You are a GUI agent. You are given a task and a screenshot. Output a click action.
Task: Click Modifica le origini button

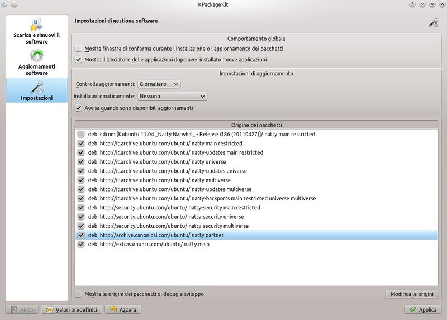[412, 294]
